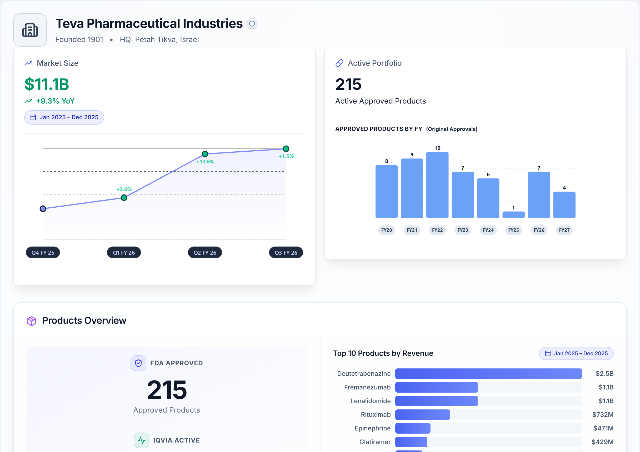Click the FY25 label chip
The image size is (640, 452).
[513, 230]
